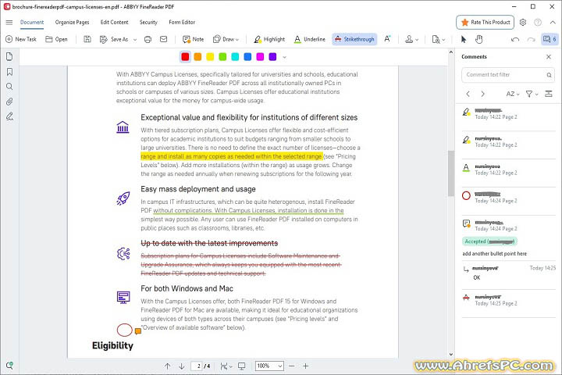Toggle the Strikethrough tool
562x375 pixels.
(x=354, y=39)
